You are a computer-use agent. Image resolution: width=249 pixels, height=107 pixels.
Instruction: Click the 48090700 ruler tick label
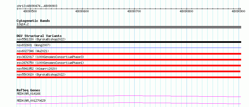pos(134,11)
